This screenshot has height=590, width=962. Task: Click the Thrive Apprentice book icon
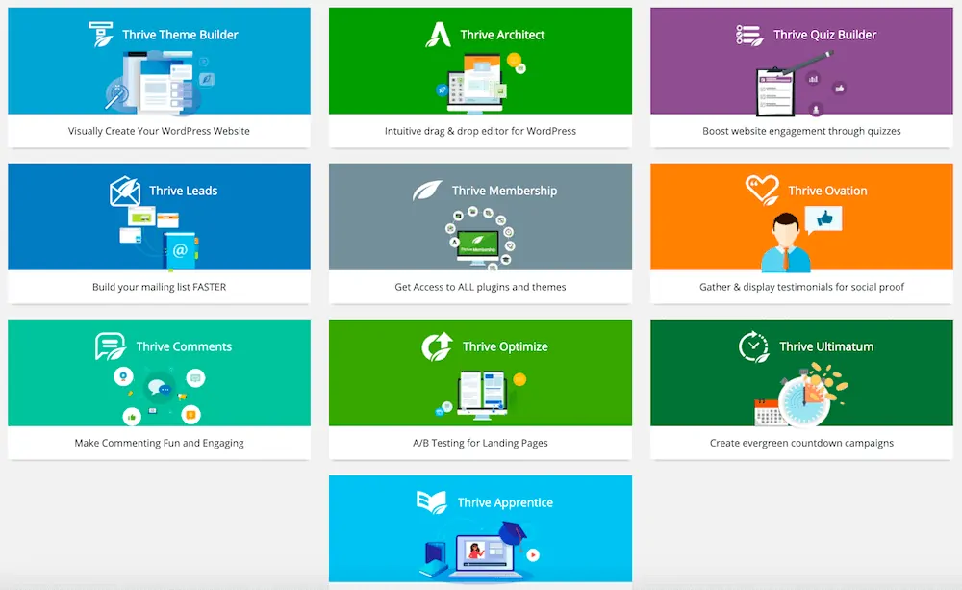click(x=430, y=501)
